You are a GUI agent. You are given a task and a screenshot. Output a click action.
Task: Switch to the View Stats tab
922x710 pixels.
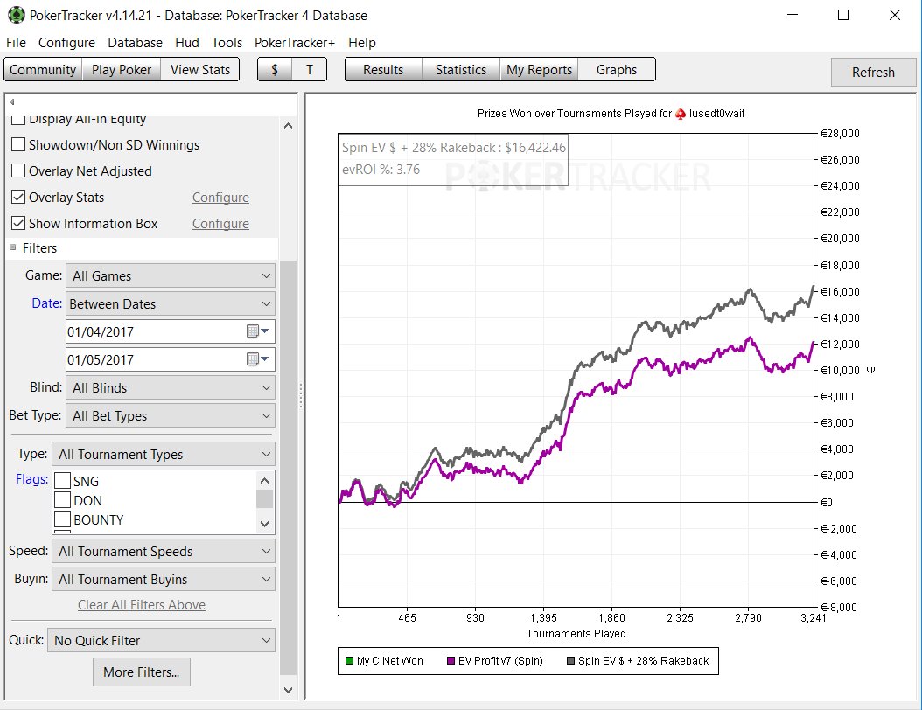[x=200, y=69]
